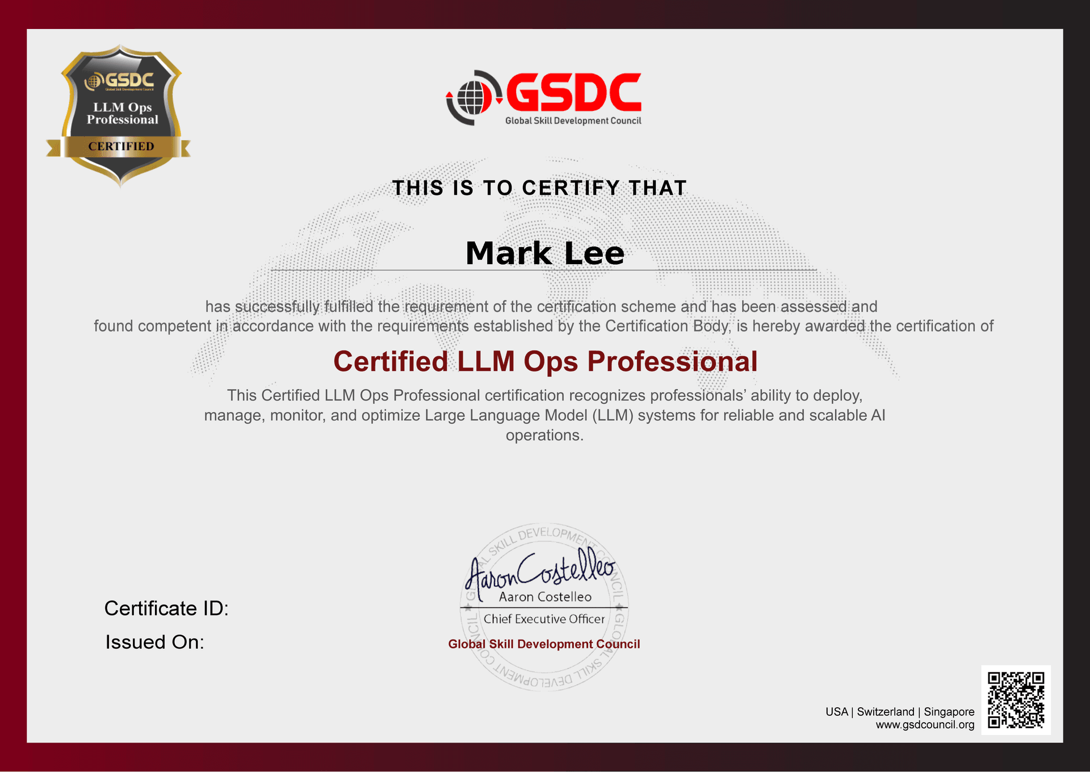Click the LLM Ops Professional certified badge
The width and height of the screenshot is (1090, 772).
(119, 116)
